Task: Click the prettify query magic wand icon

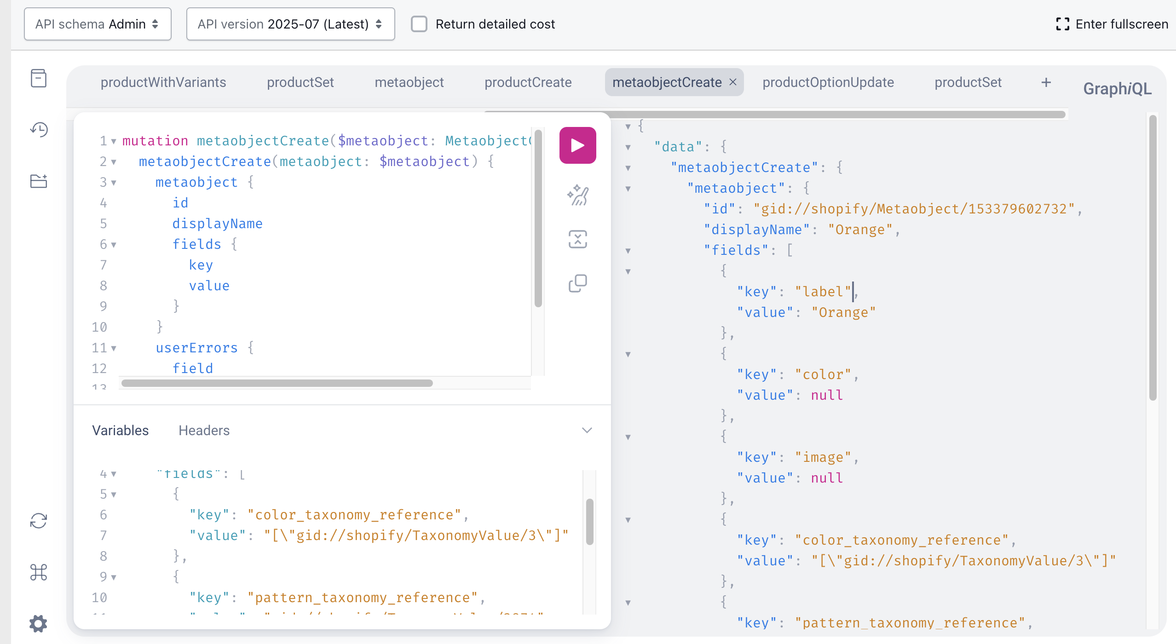Action: [577, 195]
